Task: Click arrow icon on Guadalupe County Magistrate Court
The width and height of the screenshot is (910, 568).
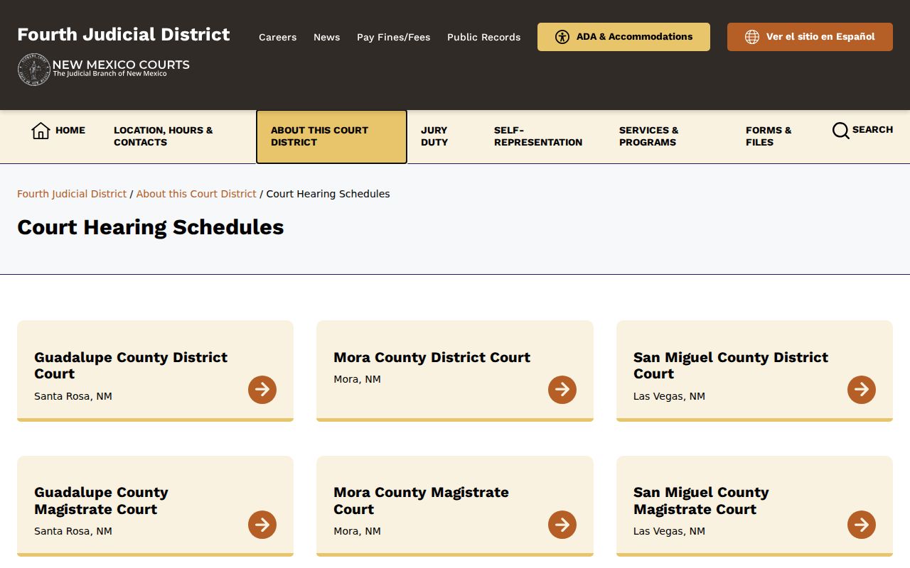Action: pos(262,525)
